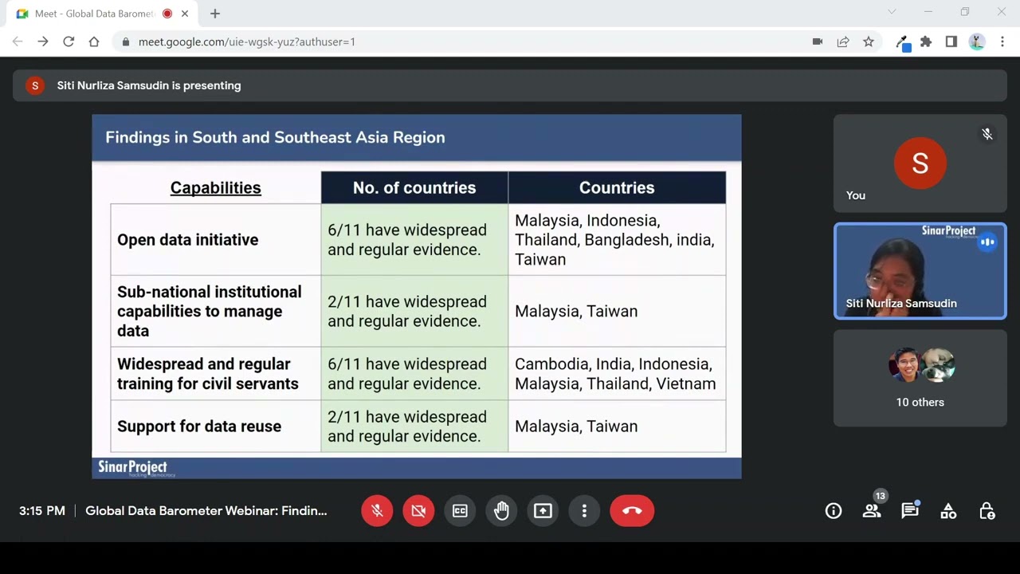Click the Present now button

(543, 511)
